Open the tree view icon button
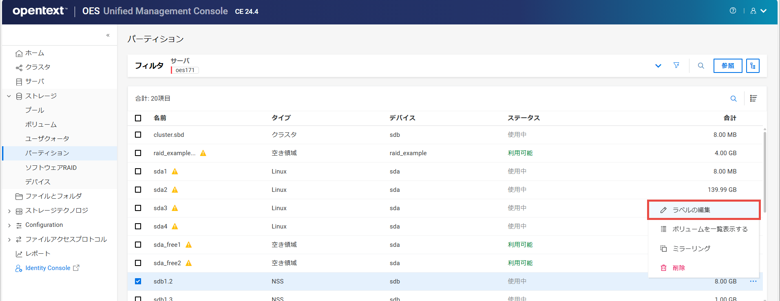 753,66
